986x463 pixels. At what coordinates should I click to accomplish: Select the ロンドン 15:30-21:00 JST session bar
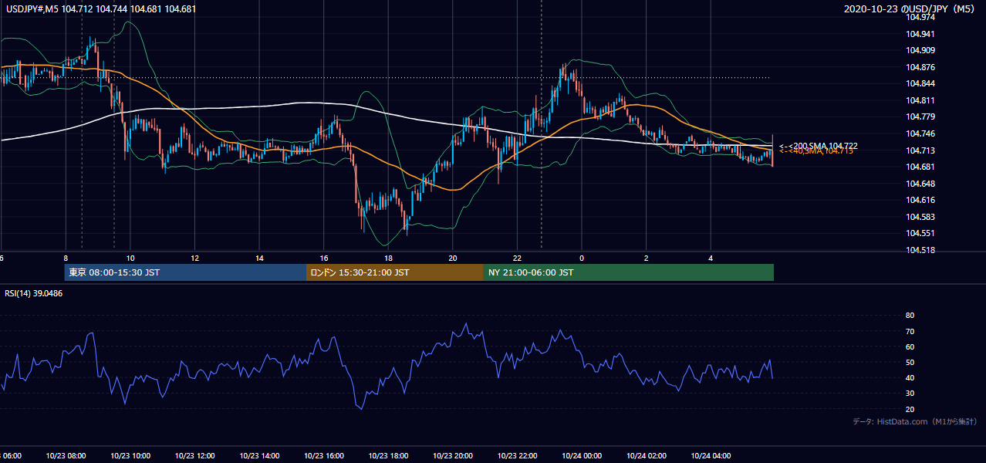coord(395,272)
